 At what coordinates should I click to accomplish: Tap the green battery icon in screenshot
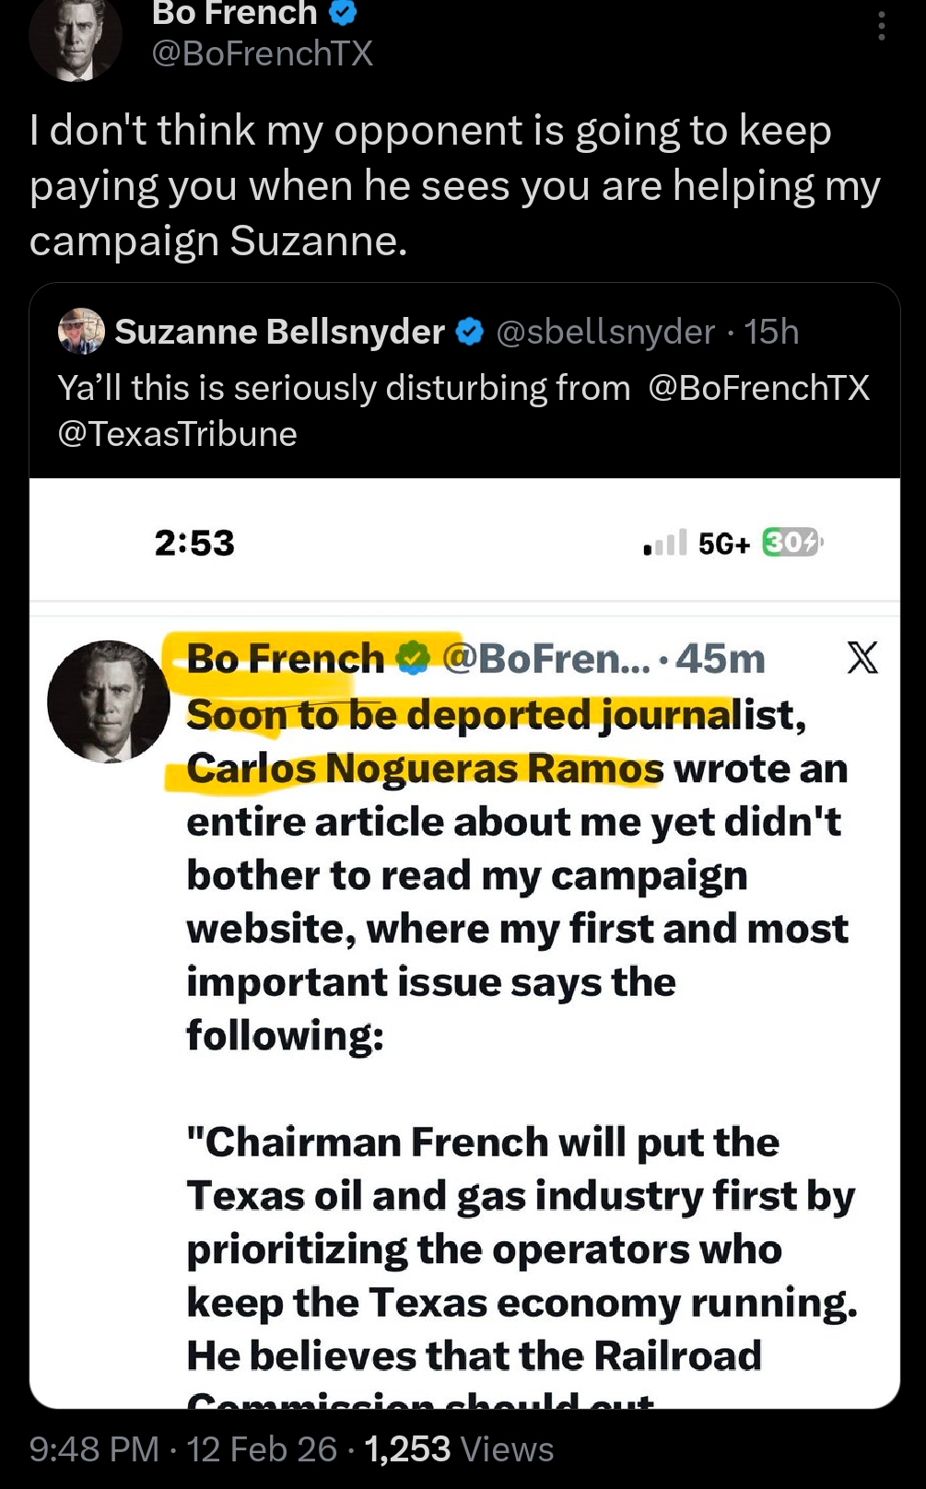791,543
